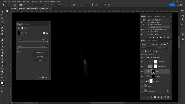This screenshot has height=104, width=185.
Task: Select the Clone Stamp tool
Action: click(2, 40)
